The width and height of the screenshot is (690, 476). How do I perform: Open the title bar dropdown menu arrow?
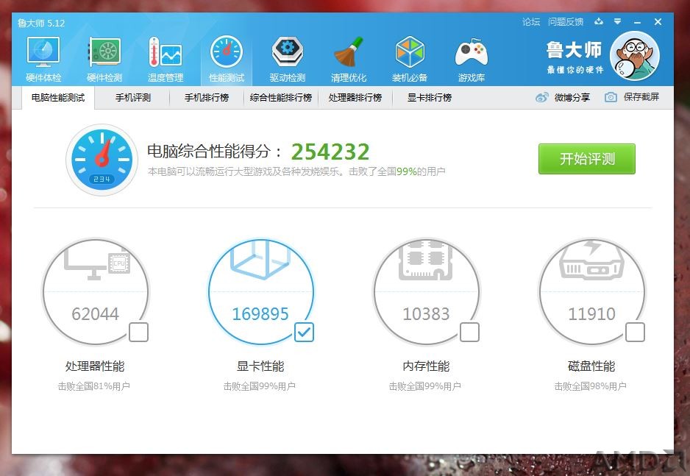618,21
